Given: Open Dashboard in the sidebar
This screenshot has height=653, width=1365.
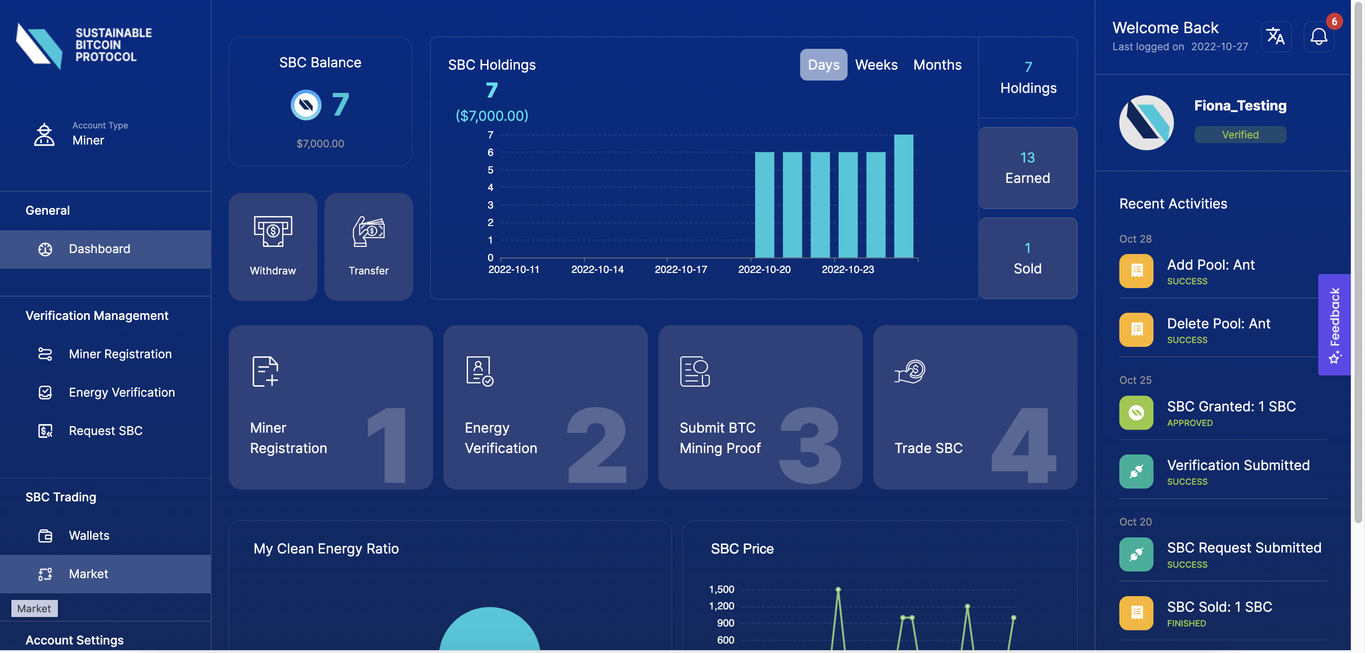Looking at the screenshot, I should [x=105, y=249].
